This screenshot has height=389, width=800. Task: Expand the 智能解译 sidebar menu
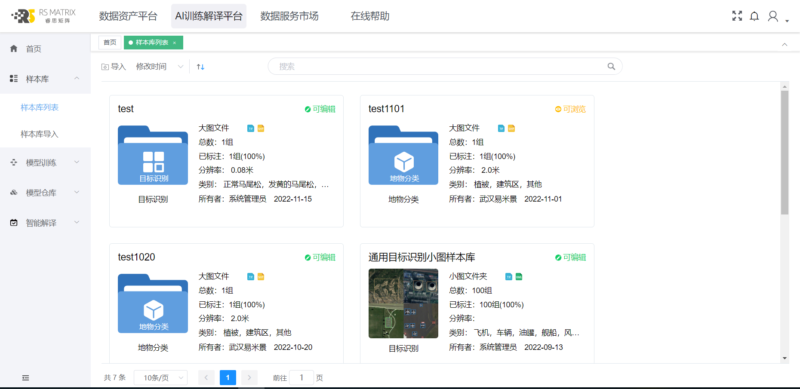[45, 223]
